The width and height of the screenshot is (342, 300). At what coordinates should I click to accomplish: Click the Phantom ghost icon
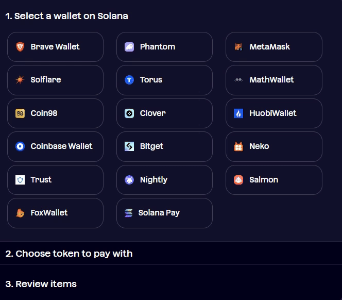click(129, 47)
